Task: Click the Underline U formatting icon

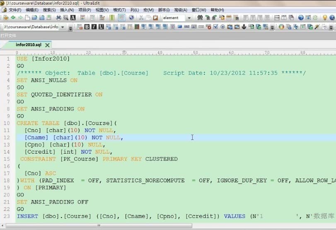Action: tap(101, 27)
